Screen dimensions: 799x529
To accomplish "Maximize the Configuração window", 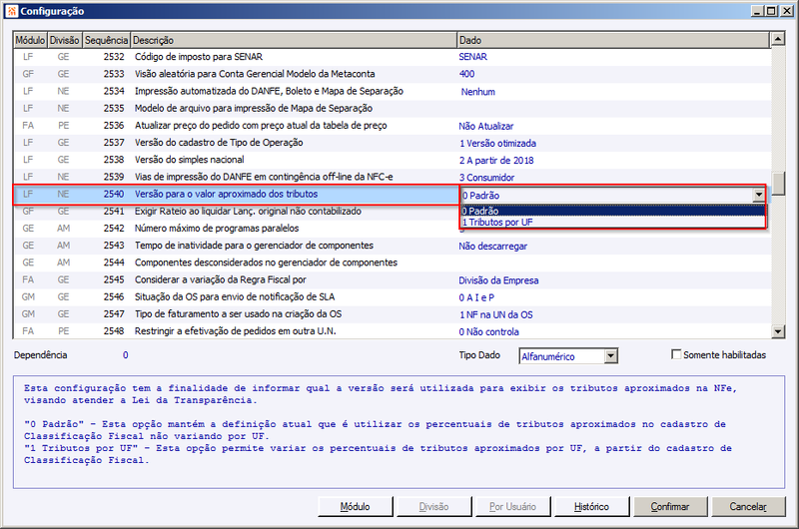I will (x=771, y=11).
